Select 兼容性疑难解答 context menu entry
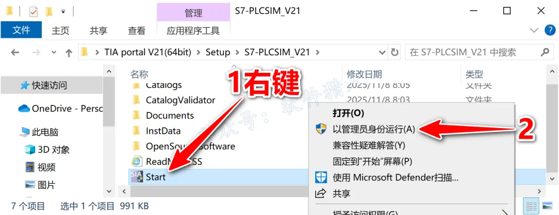Screen dimensions: 559x215 click(x=369, y=145)
